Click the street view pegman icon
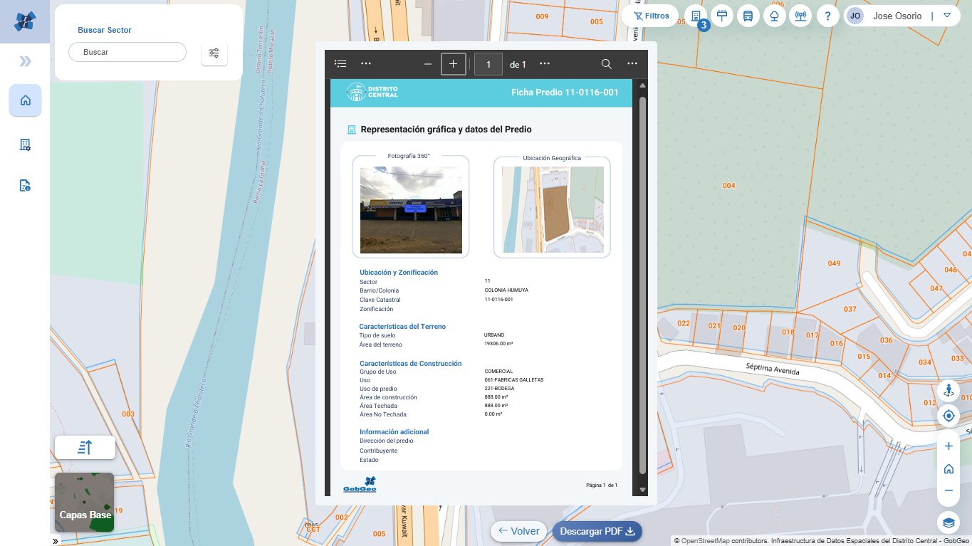 (949, 390)
